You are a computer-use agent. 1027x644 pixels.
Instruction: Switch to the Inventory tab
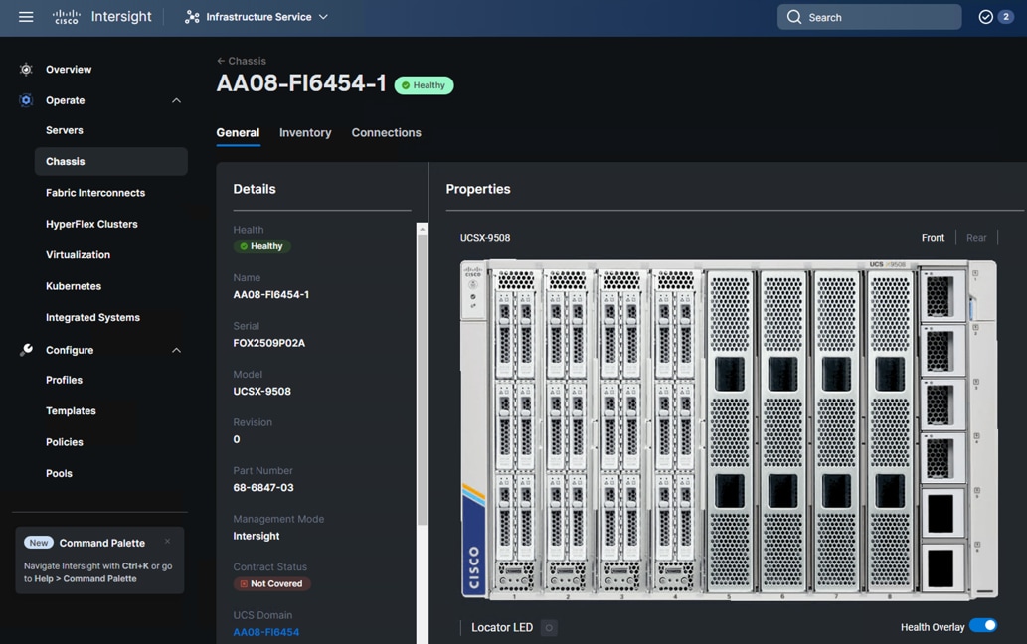pyautogui.click(x=305, y=133)
